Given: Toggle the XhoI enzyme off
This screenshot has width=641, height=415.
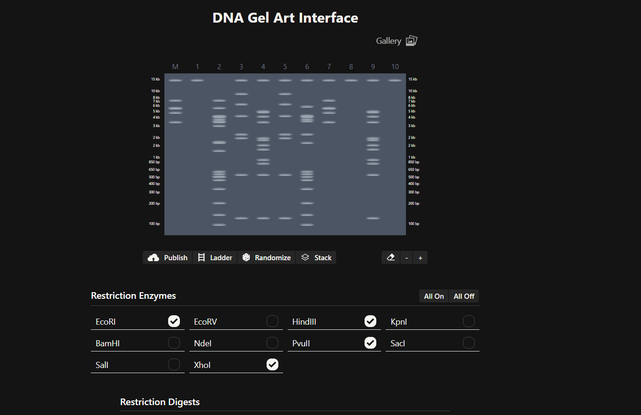Looking at the screenshot, I should coord(272,364).
